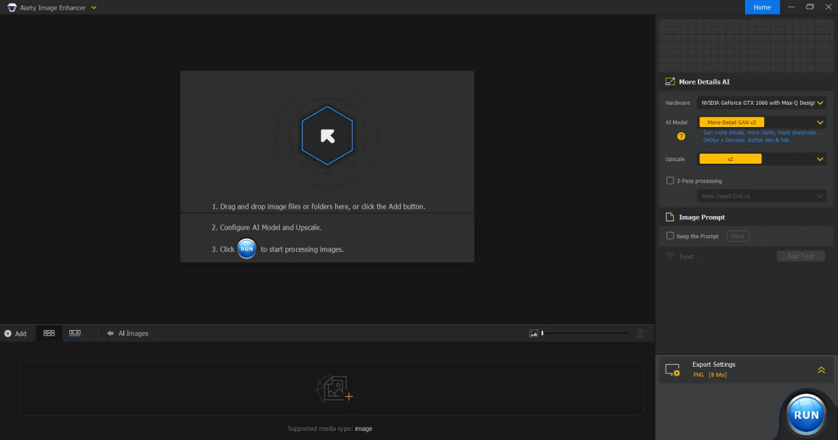
Task: Click the View button next to Keep the Prompt
Action: pos(738,236)
